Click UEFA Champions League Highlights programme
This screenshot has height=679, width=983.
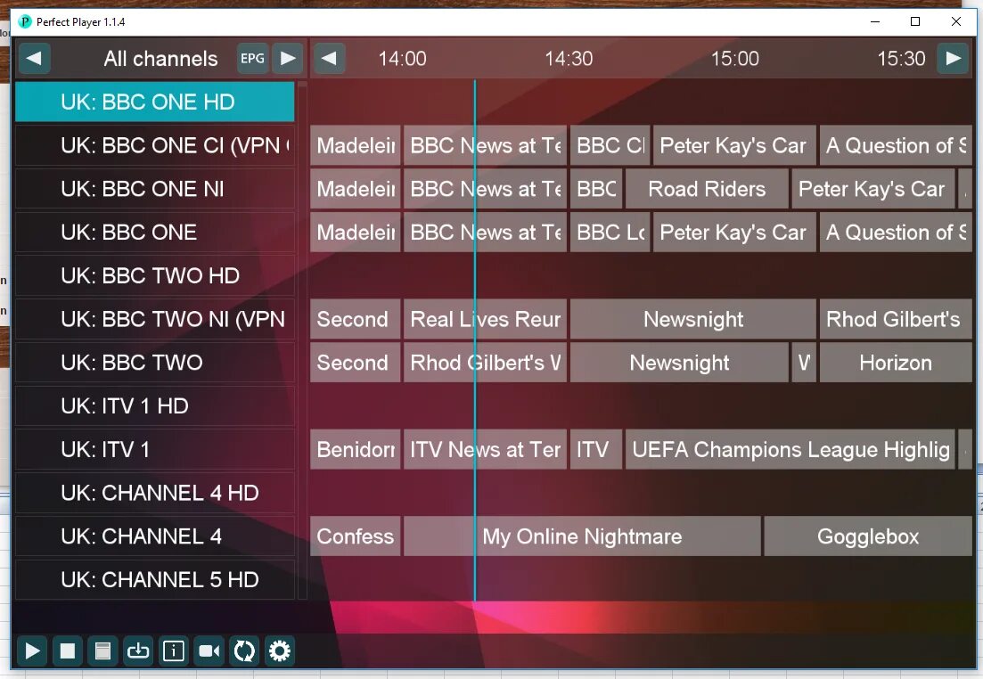pyautogui.click(x=790, y=449)
